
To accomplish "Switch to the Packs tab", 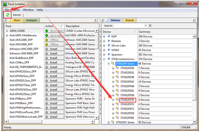I will point(17,20).
